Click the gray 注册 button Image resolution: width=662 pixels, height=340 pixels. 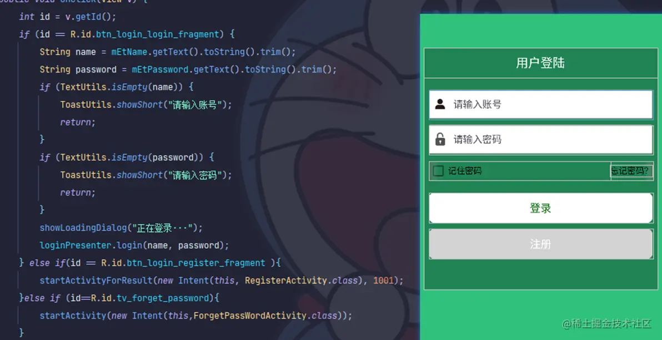tap(541, 244)
